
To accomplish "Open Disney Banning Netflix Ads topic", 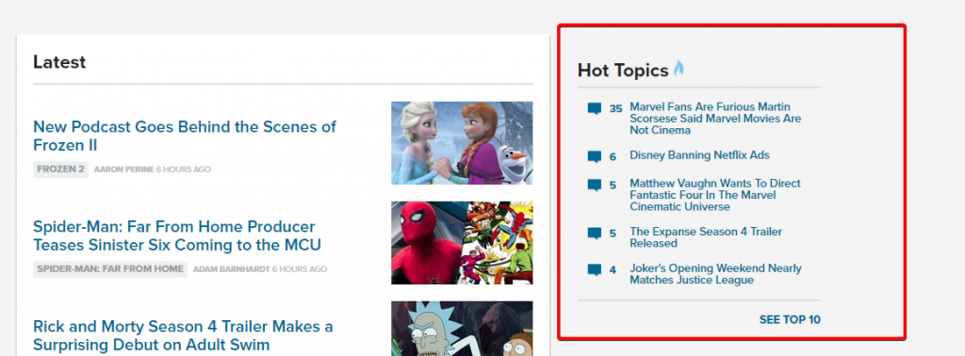I will click(x=699, y=155).
